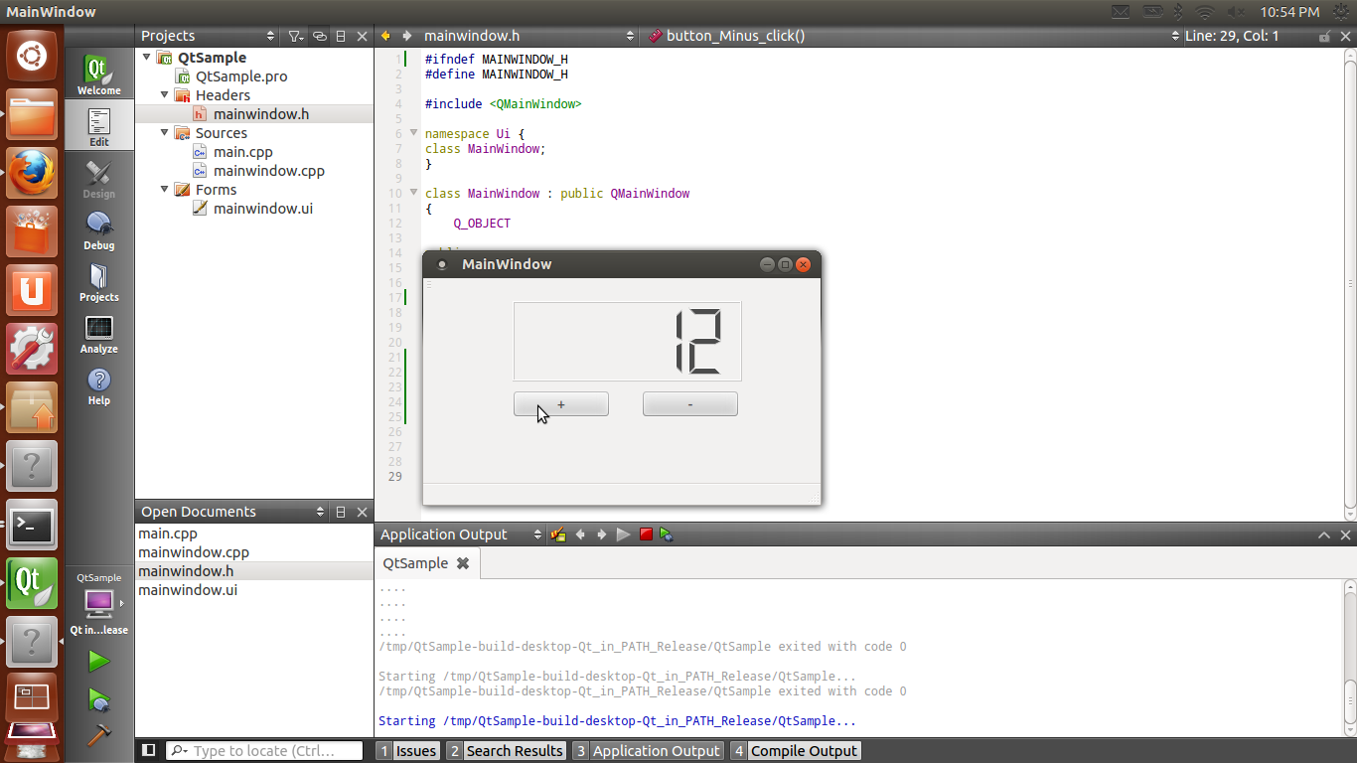Click the LCD number display showing 12
The height and width of the screenshot is (763, 1357).
(x=628, y=341)
